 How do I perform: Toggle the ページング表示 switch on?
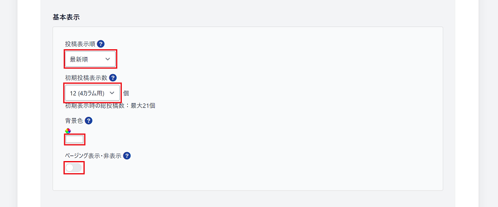click(74, 168)
